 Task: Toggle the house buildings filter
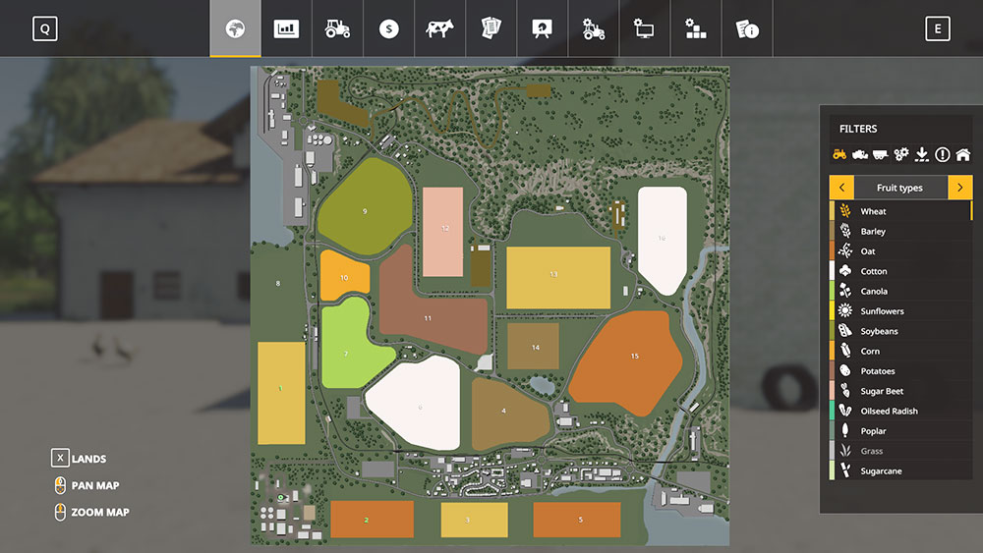point(963,154)
